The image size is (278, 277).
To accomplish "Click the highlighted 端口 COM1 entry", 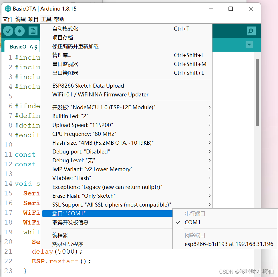I will tap(107, 213).
